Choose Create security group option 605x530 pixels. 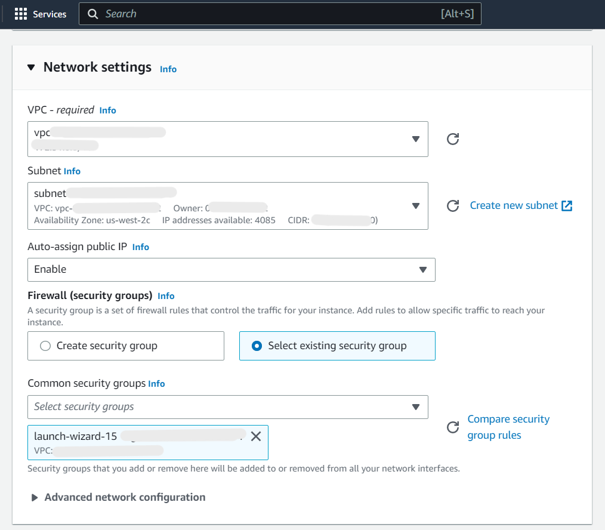(126, 346)
